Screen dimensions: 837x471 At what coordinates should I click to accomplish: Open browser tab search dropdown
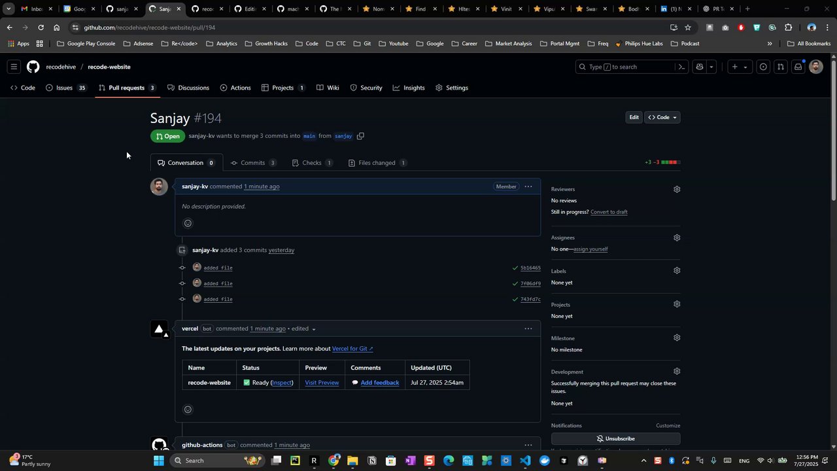click(9, 9)
